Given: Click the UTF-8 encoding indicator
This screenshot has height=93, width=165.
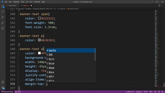Looking at the screenshot, I should 145,92.
